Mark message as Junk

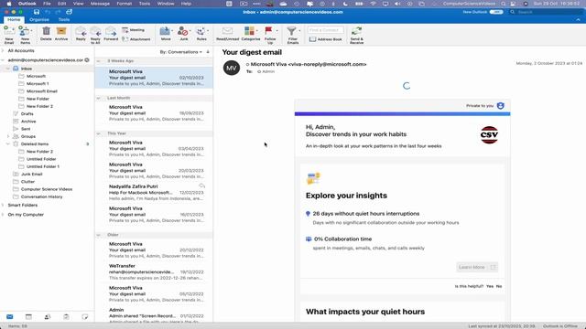click(183, 34)
